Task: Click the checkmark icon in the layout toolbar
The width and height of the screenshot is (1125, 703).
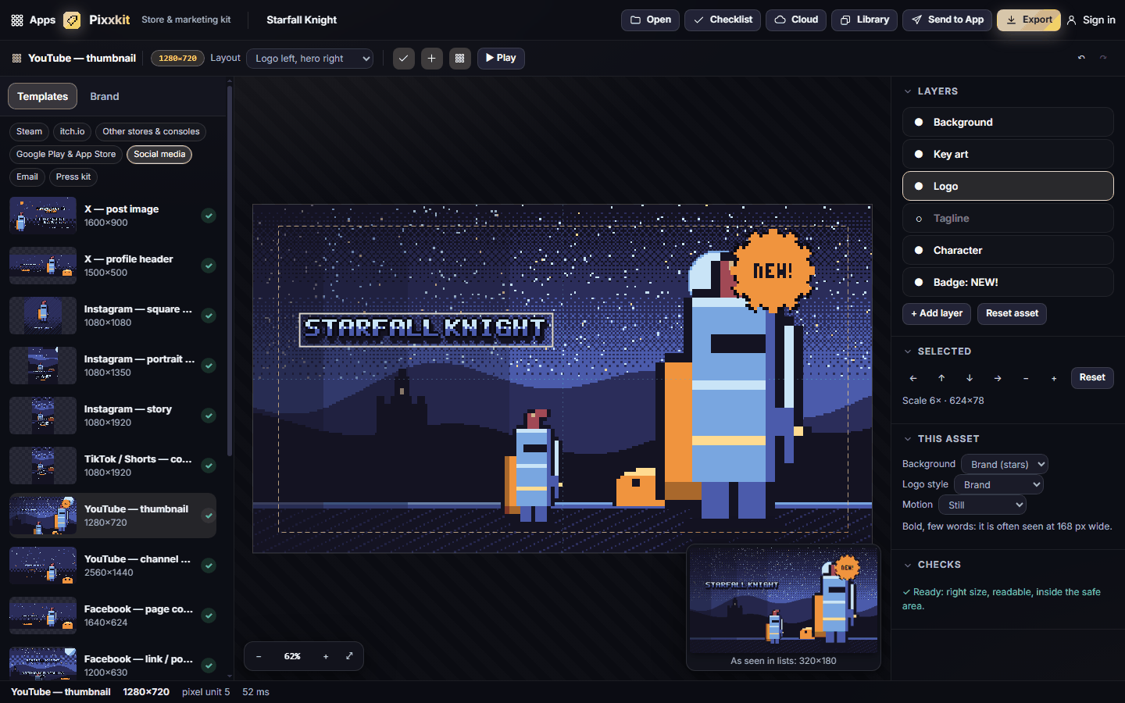Action: [x=404, y=59]
